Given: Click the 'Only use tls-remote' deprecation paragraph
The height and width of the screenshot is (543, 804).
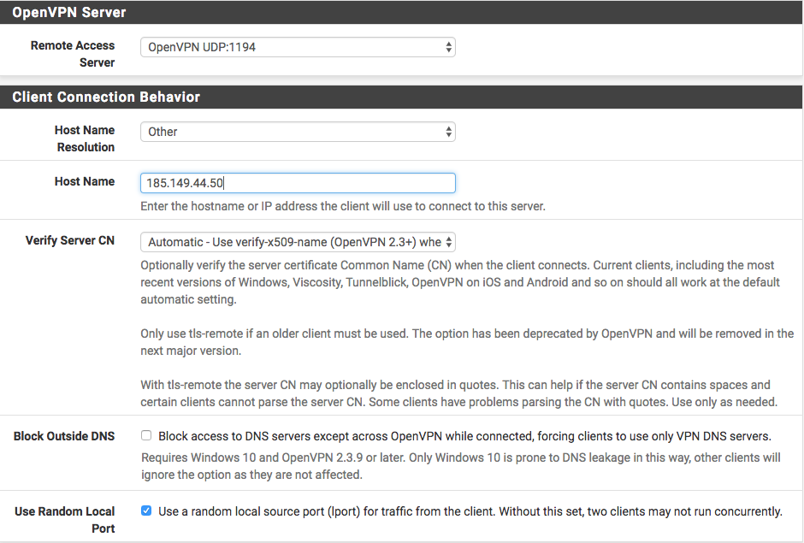Looking at the screenshot, I should [x=466, y=342].
